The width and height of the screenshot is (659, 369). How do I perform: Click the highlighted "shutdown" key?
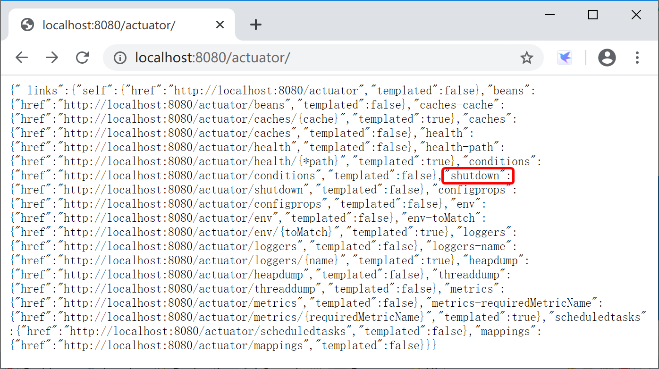pyautogui.click(x=478, y=176)
